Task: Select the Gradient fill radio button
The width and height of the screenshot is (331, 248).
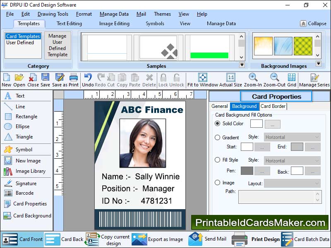Action: [x=218, y=138]
